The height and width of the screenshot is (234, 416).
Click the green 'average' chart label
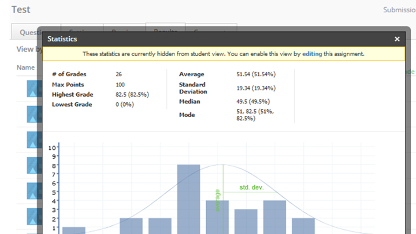pyautogui.click(x=218, y=201)
